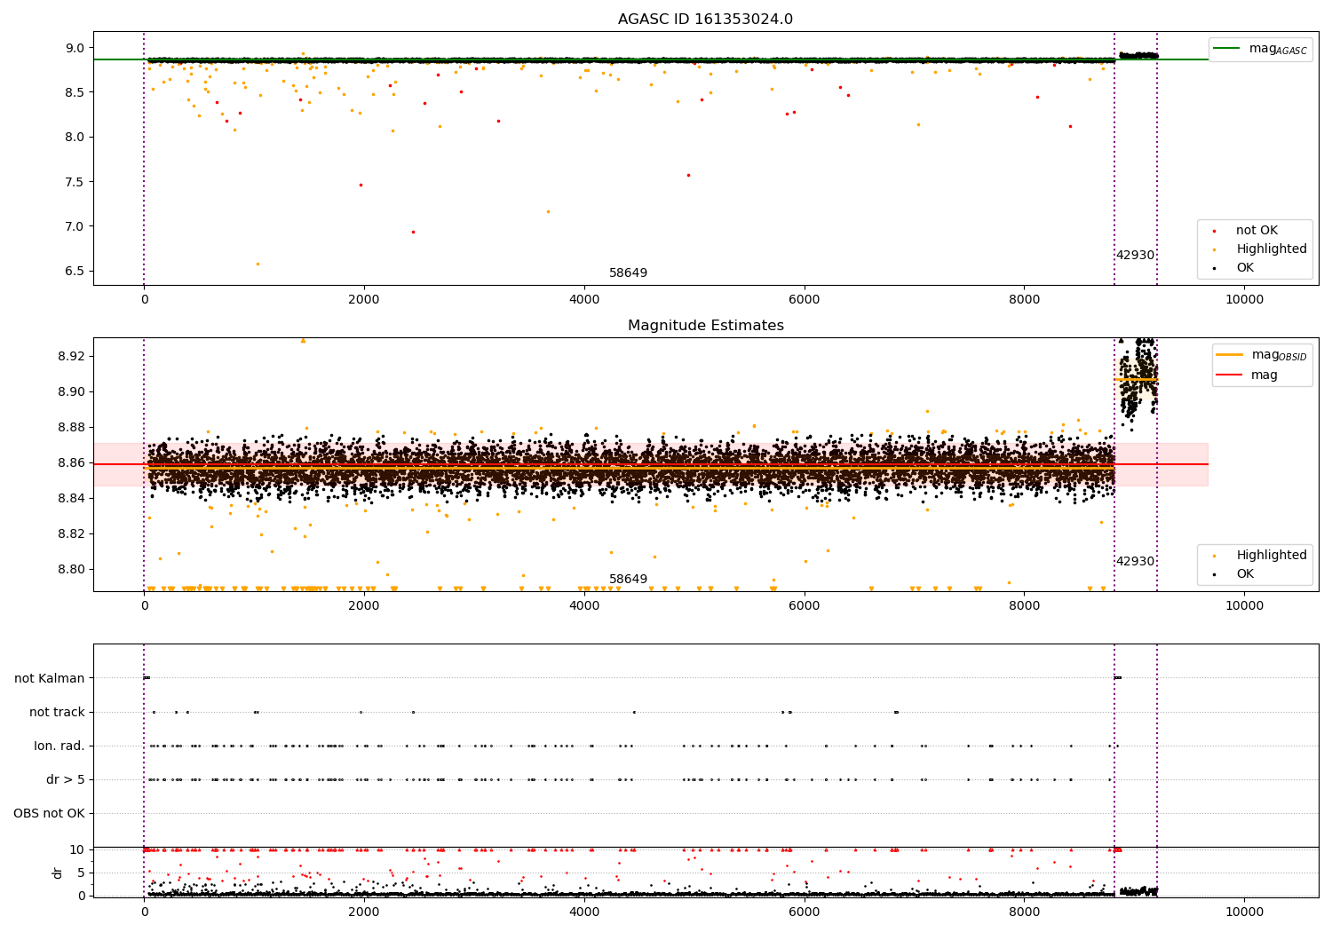Screen dimensions: 1332x932
Task: Click 'OK' legend entry in Magnitude Estimates plot
Action: click(1245, 574)
